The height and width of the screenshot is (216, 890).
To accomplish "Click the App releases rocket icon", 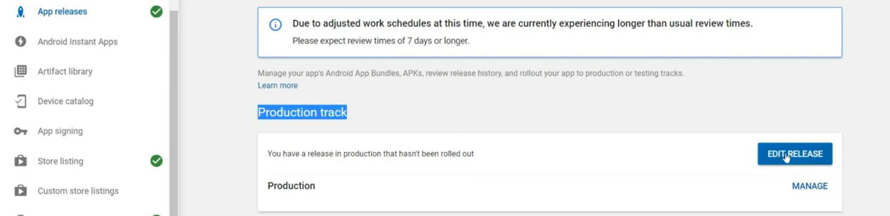I will [20, 12].
